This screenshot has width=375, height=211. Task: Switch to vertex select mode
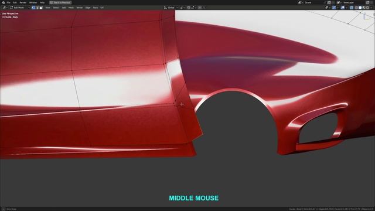click(33, 8)
